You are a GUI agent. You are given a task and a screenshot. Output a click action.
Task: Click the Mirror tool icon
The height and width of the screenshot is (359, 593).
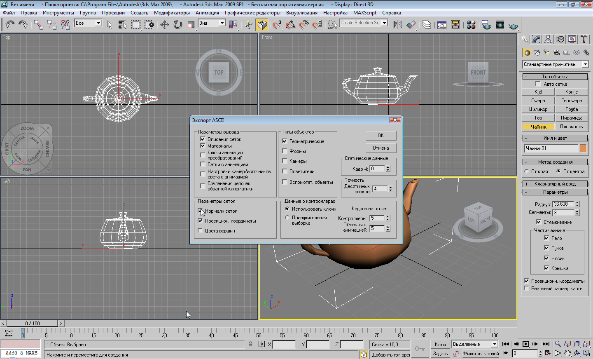click(x=397, y=25)
